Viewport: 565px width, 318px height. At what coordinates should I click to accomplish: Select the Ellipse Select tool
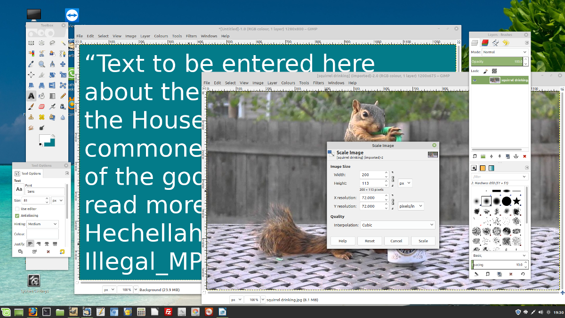click(41, 43)
